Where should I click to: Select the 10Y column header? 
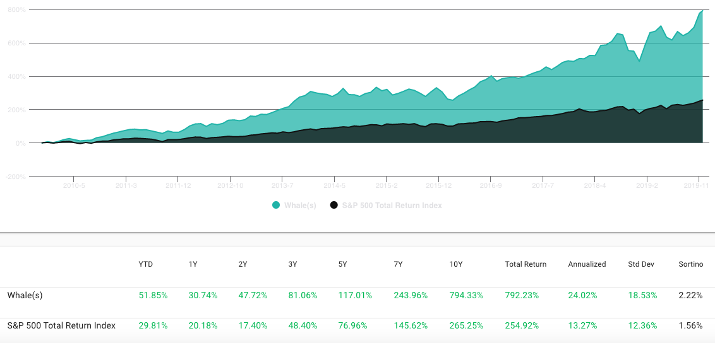click(456, 264)
